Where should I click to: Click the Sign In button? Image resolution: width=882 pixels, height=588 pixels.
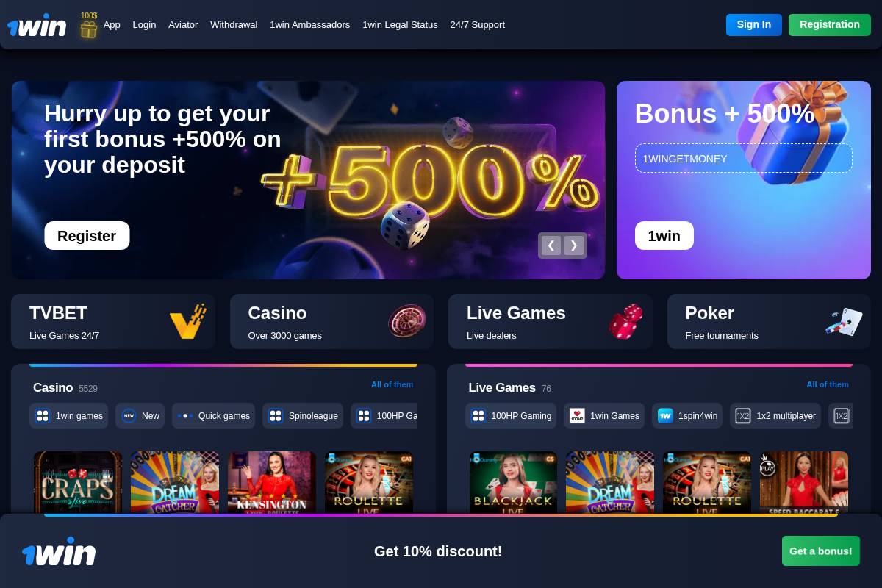[754, 24]
